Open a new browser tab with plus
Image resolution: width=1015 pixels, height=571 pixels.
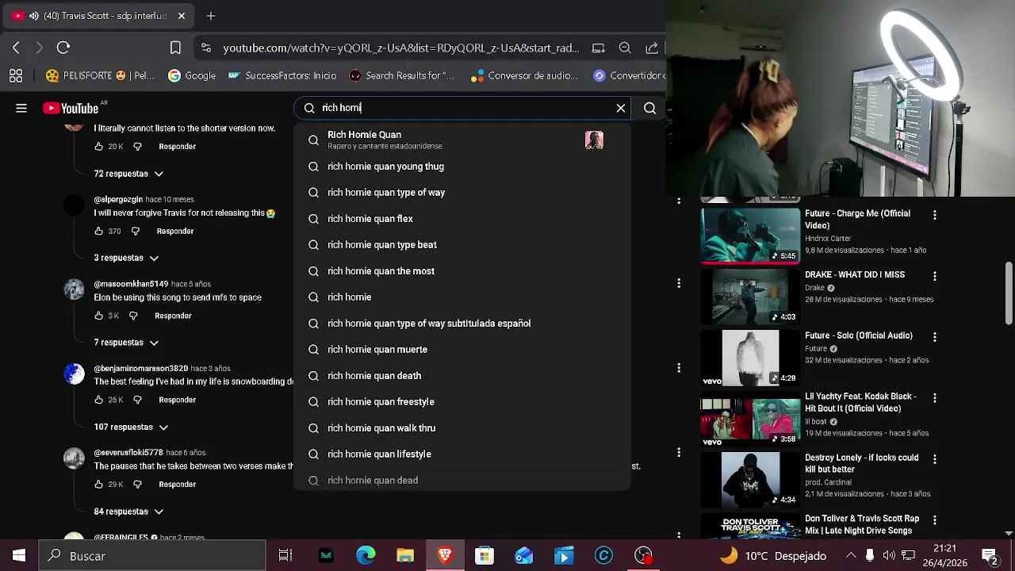211,16
